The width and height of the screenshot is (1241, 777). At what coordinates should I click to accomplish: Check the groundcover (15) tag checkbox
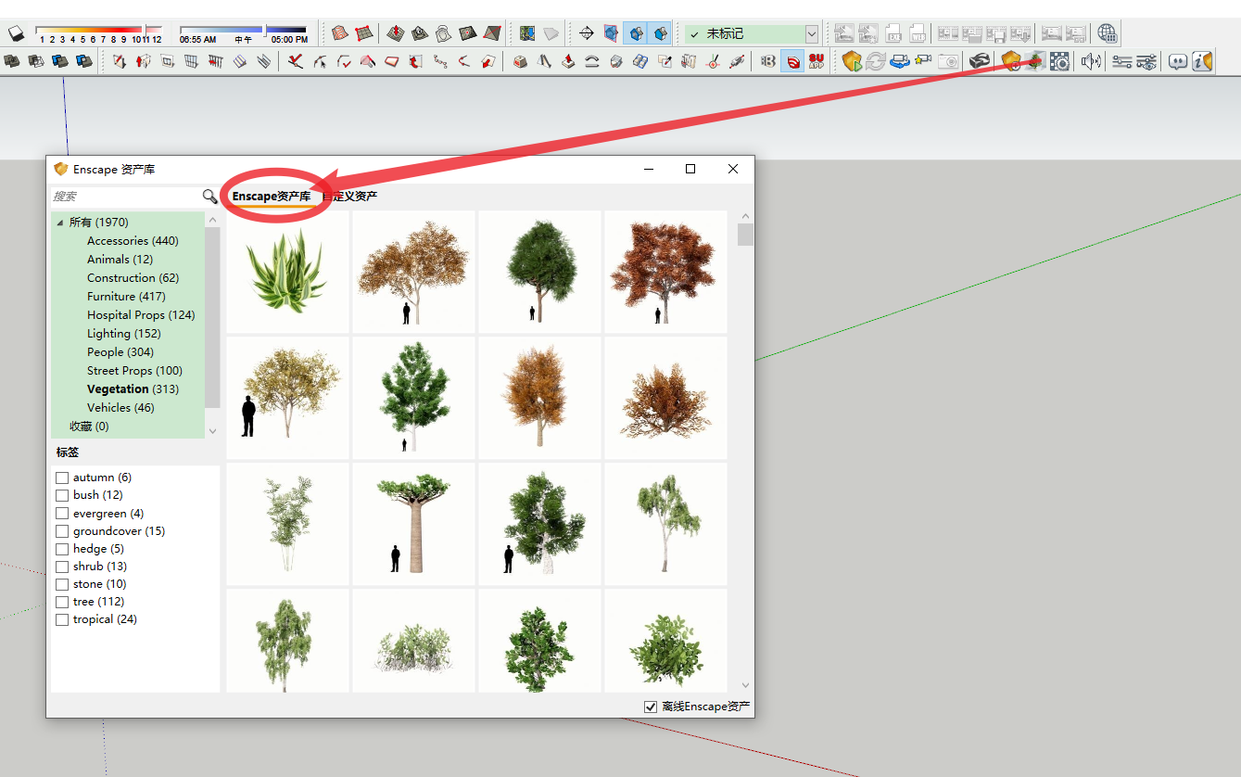62,531
